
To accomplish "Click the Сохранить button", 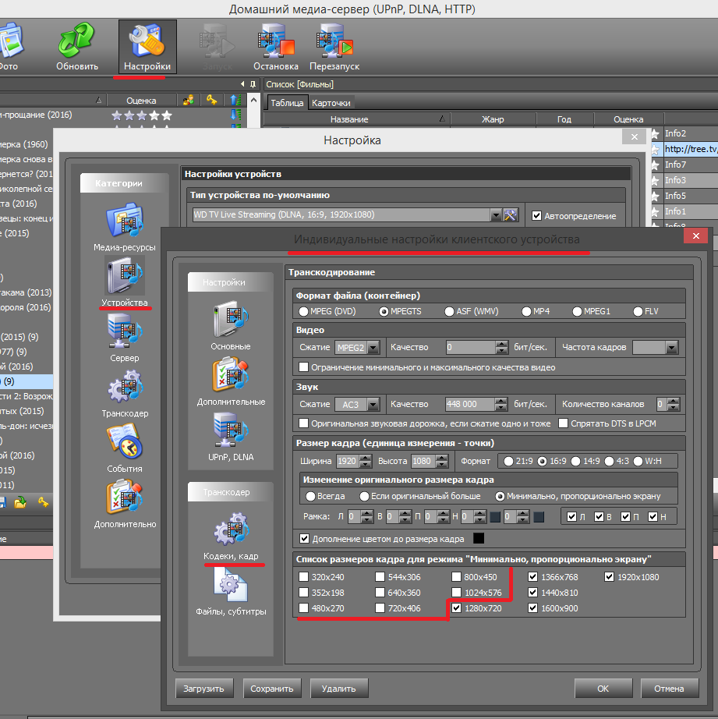I will point(272,689).
